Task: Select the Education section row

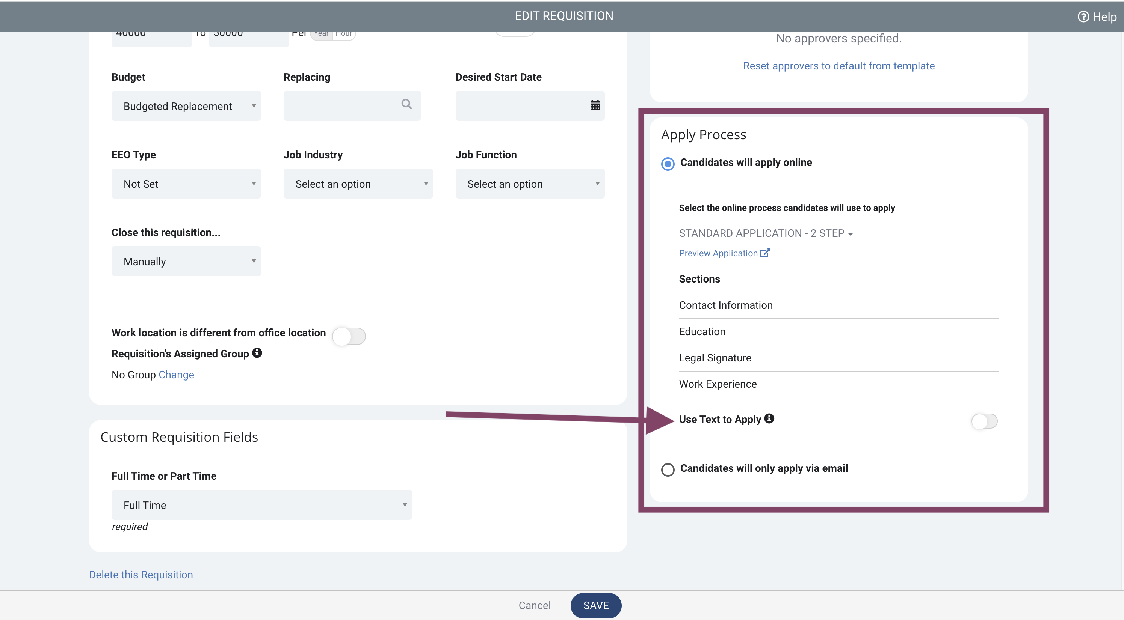Action: tap(838, 331)
